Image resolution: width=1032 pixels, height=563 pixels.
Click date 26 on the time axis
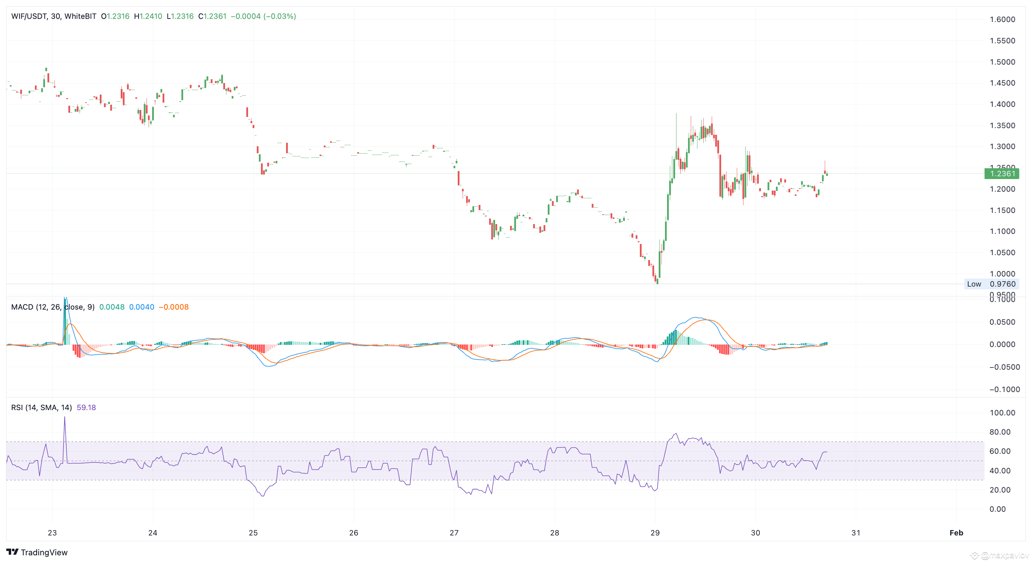coord(354,533)
